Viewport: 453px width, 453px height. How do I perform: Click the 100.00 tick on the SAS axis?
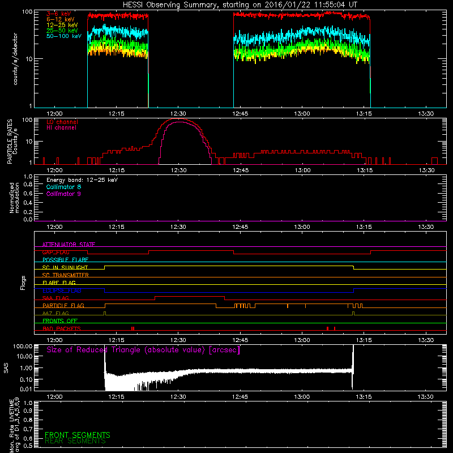[x=23, y=347]
